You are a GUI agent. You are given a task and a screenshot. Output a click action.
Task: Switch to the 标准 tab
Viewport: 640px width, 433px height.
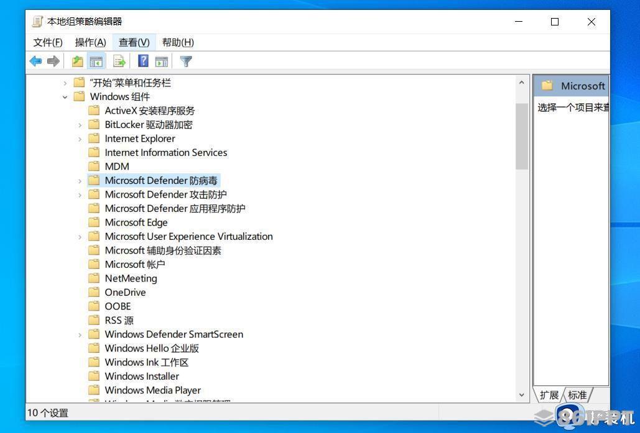coord(577,394)
